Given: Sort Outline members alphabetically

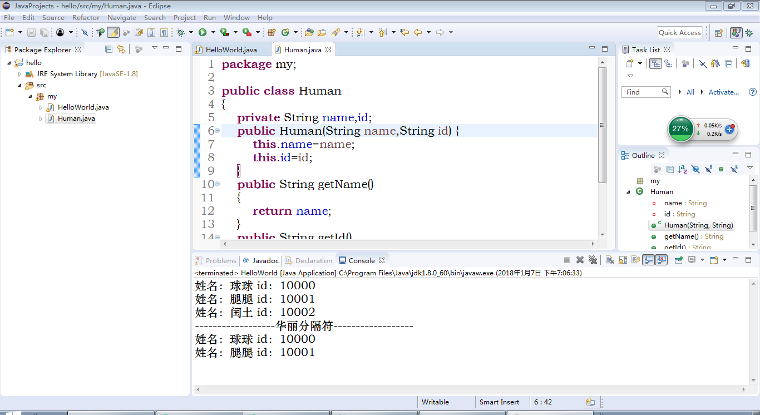Looking at the screenshot, I should point(683,169).
